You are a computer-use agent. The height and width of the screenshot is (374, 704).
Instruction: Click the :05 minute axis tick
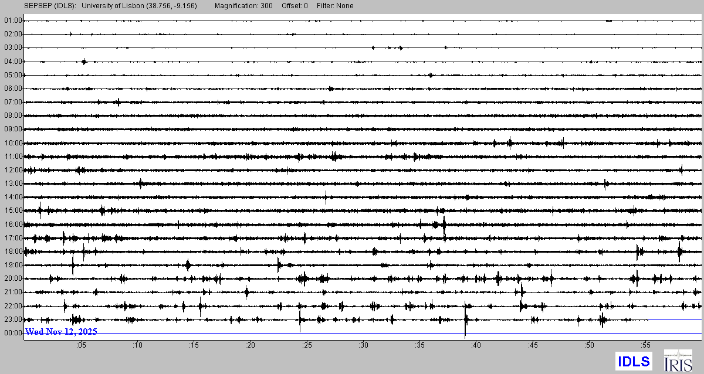(81, 345)
